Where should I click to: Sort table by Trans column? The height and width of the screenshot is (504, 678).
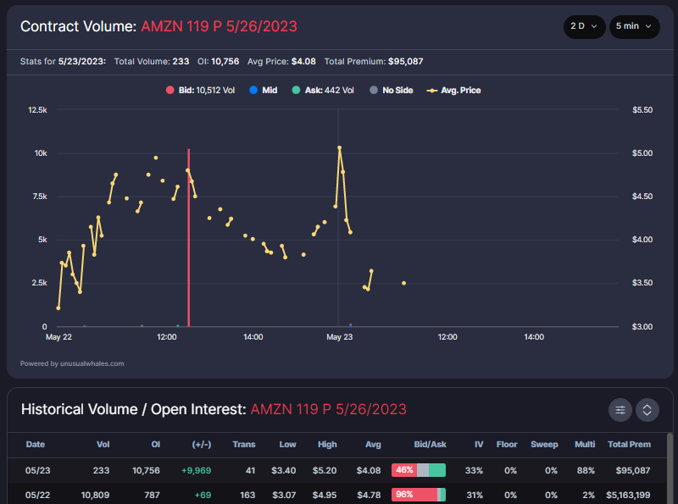[x=244, y=445]
